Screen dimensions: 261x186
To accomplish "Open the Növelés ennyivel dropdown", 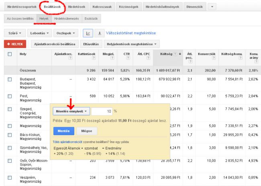I will (71, 111).
